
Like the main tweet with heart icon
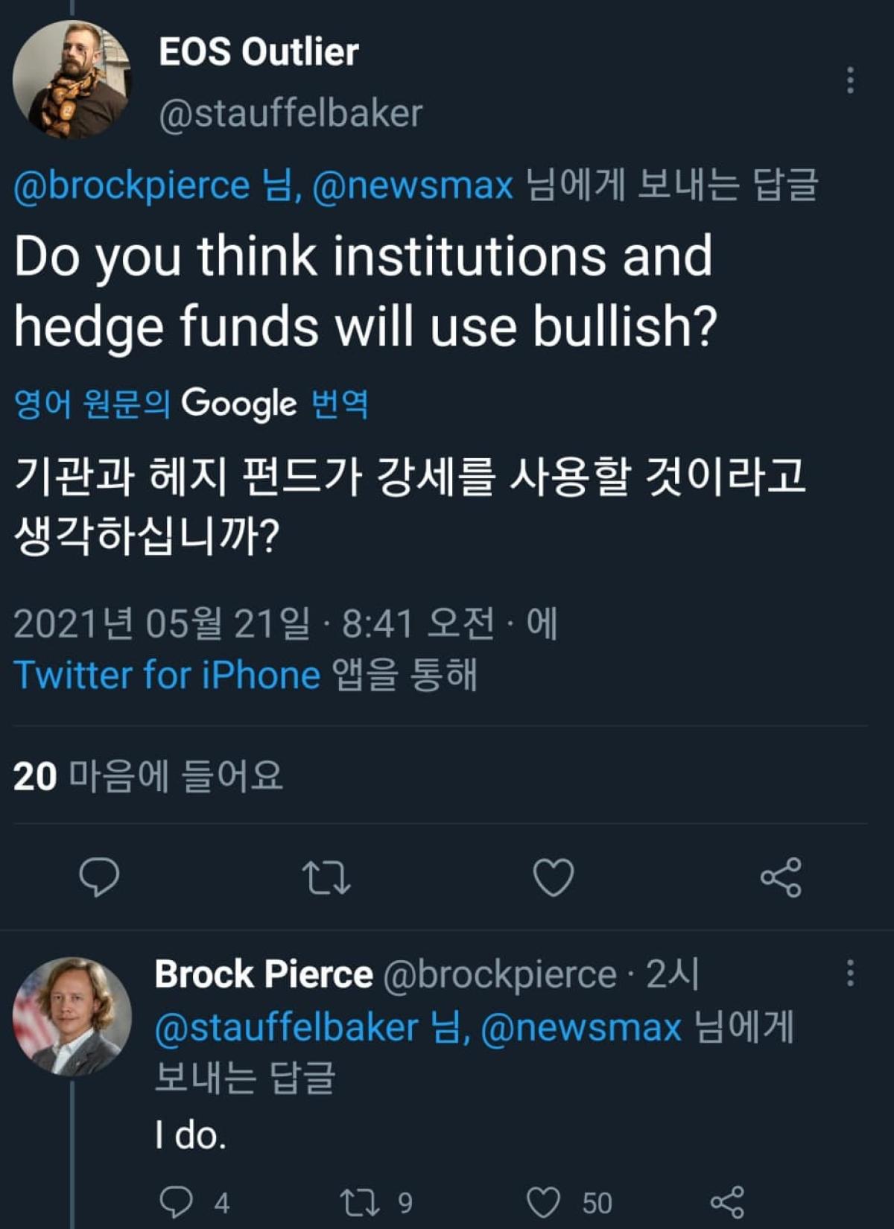[x=554, y=877]
